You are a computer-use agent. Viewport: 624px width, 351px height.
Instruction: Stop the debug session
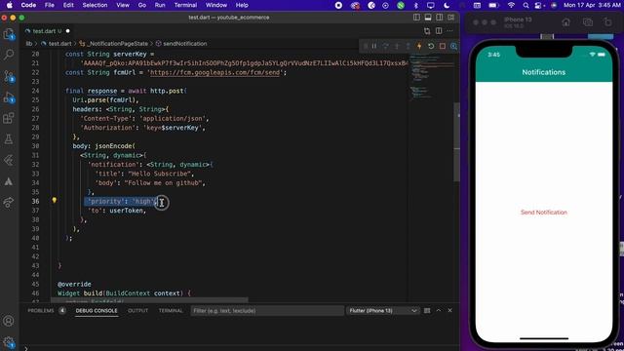coord(443,46)
